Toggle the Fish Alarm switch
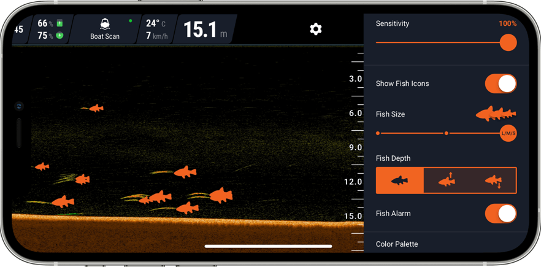 tap(501, 214)
